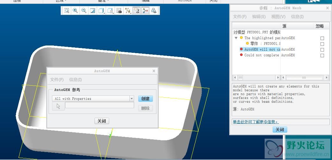Click the stacked blocks visibility icon
This screenshot has width=332, height=160.
coord(154,10)
